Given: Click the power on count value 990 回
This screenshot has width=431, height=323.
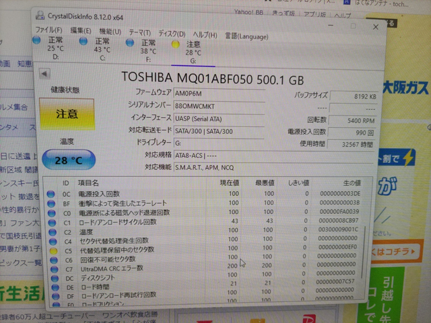Looking at the screenshot, I should point(352,133).
